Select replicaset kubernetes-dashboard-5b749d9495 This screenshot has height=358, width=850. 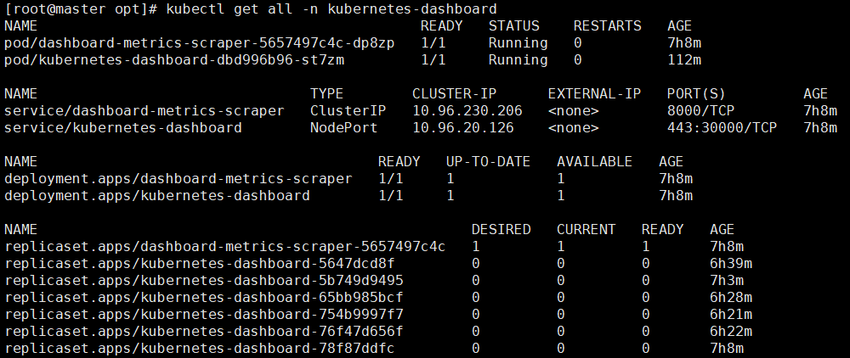(204, 281)
